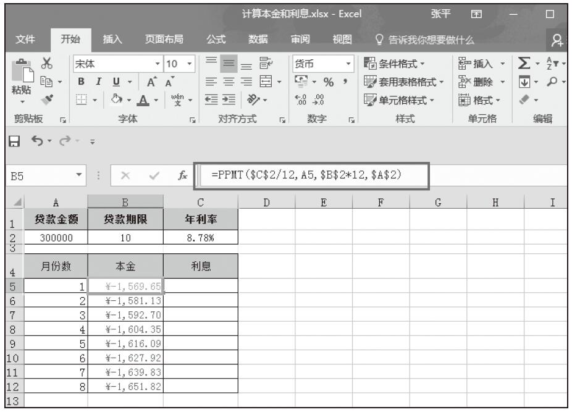This screenshot has height=412, width=572.
Task: Open the font name dropdown showing 宋体
Action: [x=117, y=64]
